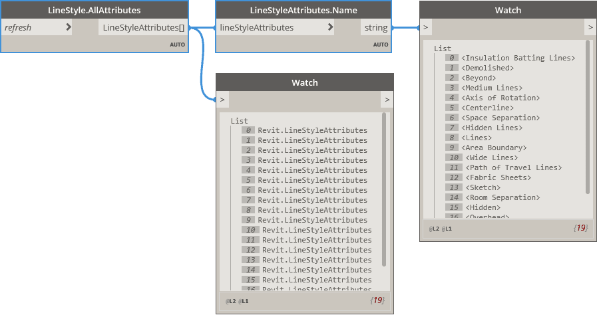Select the <Area Boundary> entry
The width and height of the screenshot is (597, 317).
[495, 148]
